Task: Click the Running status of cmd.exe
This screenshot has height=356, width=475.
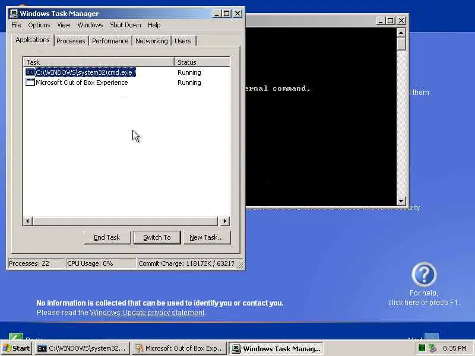Action: point(189,72)
